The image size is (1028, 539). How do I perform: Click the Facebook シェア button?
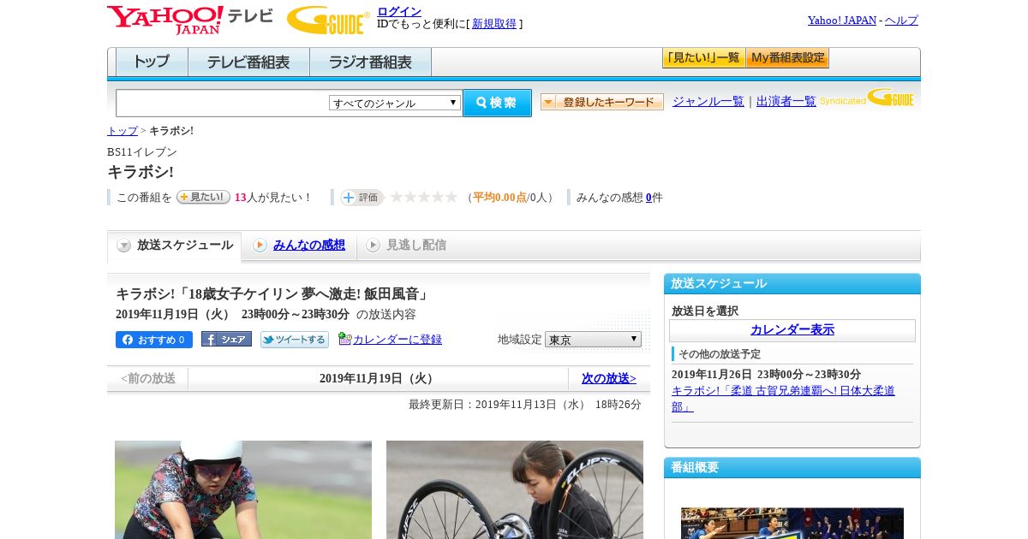click(226, 339)
